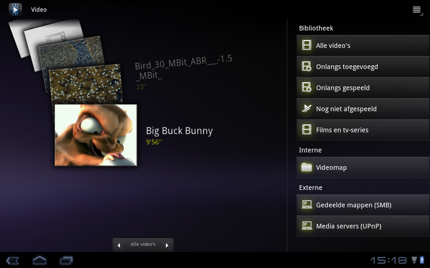Browse Films en tv-series
Image resolution: width=430 pixels, height=268 pixels.
click(x=363, y=130)
